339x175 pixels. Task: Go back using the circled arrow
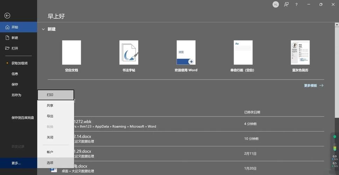[7, 15]
